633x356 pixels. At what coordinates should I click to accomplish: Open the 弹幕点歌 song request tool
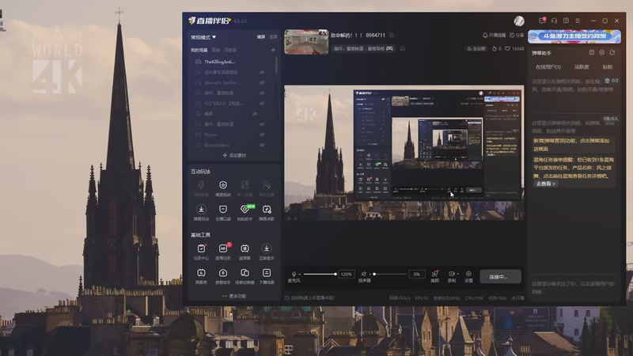pyautogui.click(x=267, y=213)
